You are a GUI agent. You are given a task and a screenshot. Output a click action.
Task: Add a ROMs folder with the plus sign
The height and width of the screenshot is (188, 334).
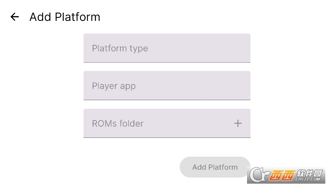238,124
